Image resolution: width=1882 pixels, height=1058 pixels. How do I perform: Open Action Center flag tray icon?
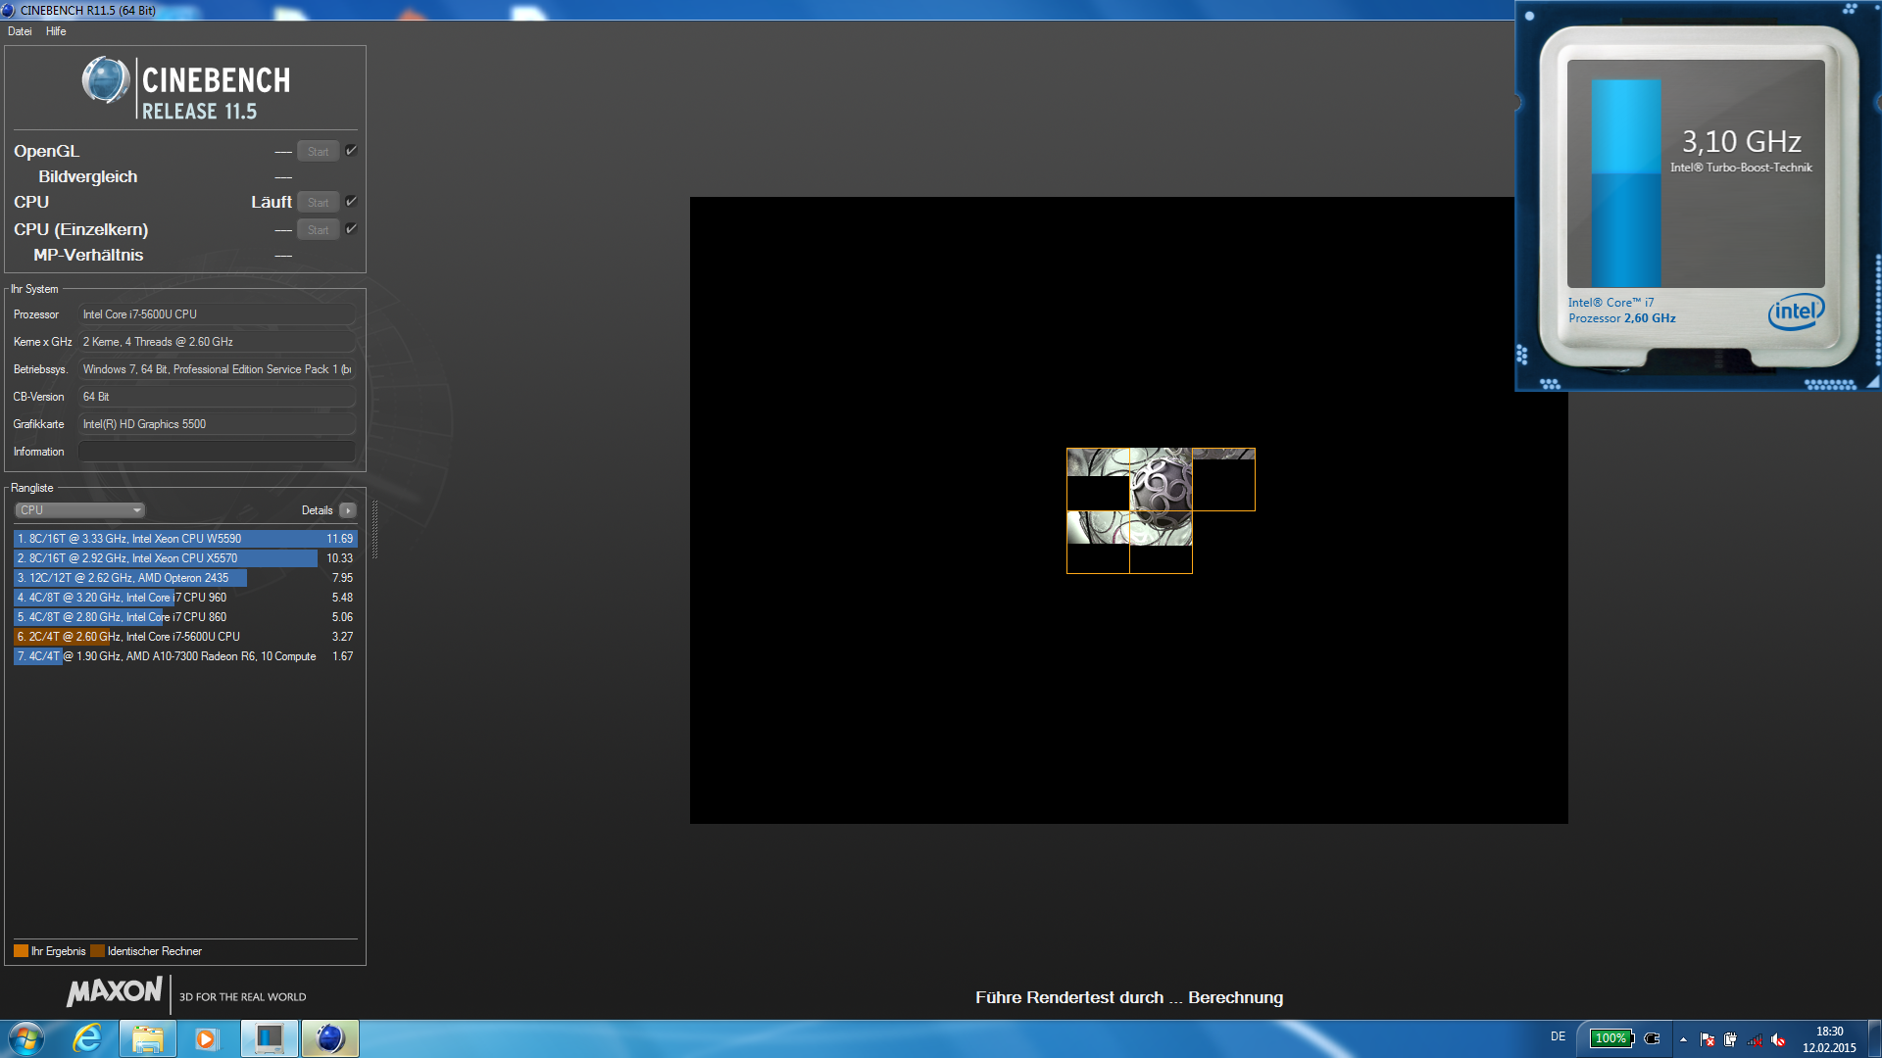[1708, 1039]
